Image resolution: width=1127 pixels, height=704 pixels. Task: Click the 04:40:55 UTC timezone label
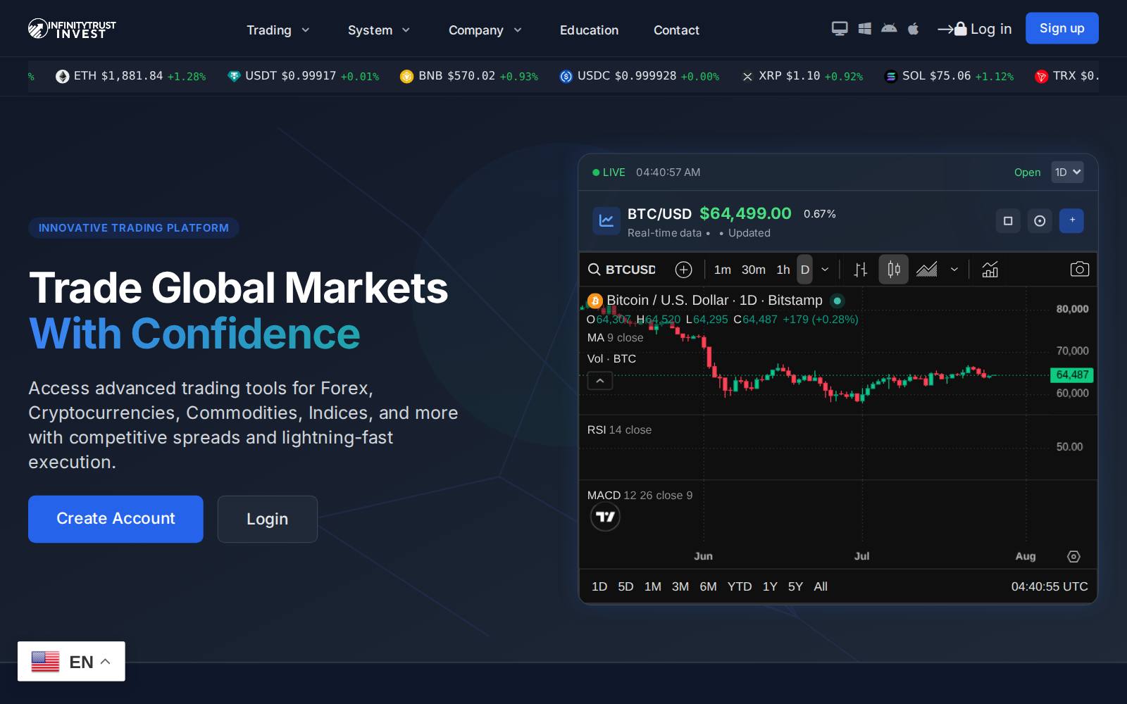[1050, 586]
